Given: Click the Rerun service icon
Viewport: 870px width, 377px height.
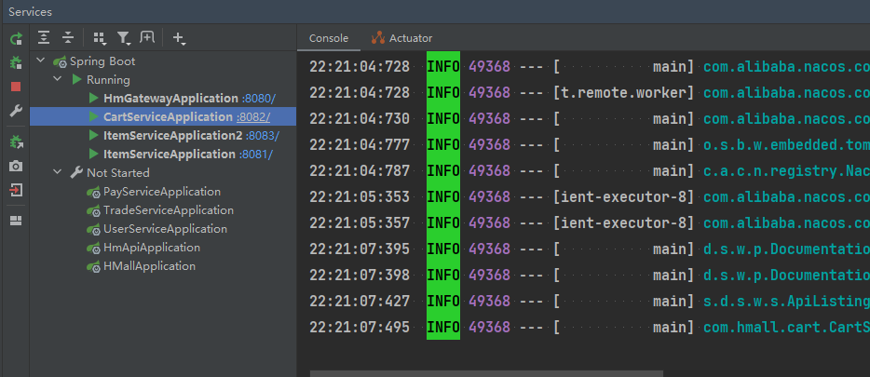Looking at the screenshot, I should (16, 39).
